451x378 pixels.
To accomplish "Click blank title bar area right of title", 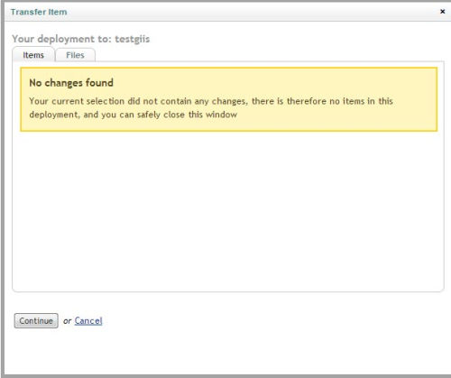I will (x=253, y=12).
